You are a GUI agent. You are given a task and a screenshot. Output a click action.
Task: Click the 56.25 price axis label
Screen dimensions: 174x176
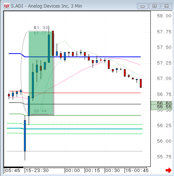164,126
